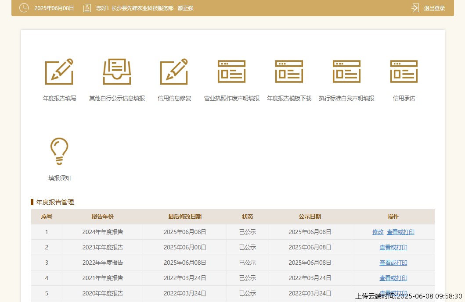Click the 年度报告管理 section heading
Viewport: 465px width, 302px height.
click(55, 202)
